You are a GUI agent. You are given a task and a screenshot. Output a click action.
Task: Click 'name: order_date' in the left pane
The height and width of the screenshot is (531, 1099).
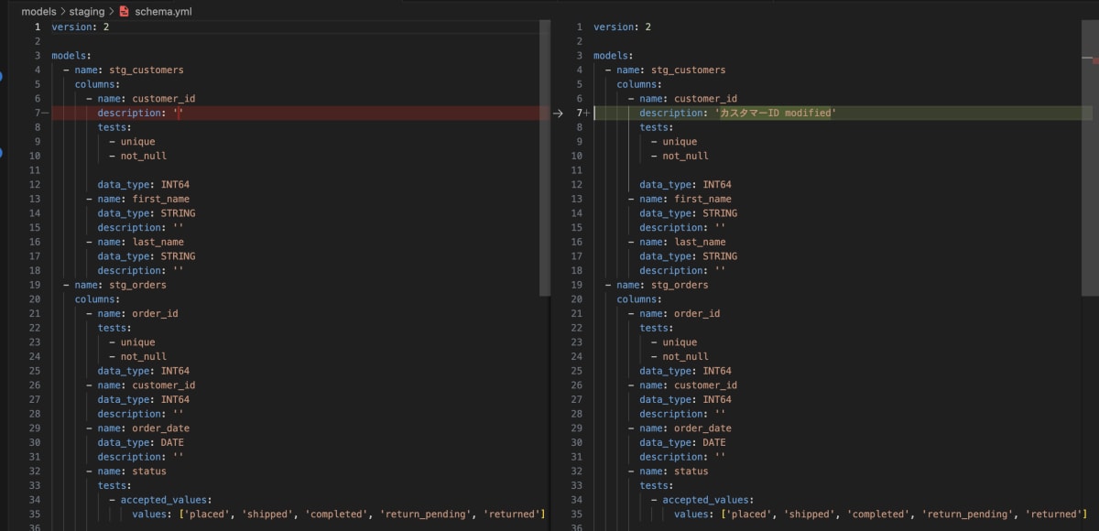click(144, 428)
